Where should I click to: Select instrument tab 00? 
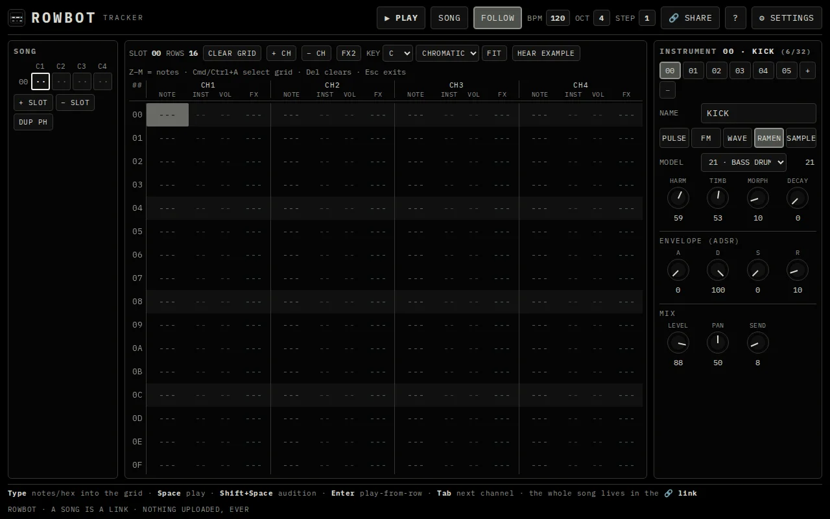670,71
